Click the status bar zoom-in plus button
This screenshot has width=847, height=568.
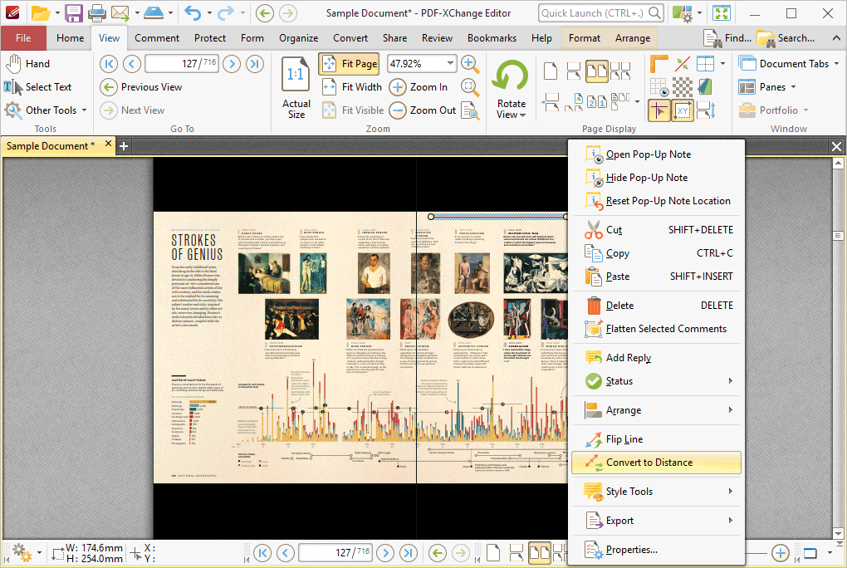coord(780,553)
